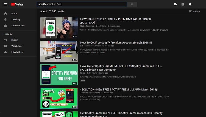Go to Home in sidebar

point(14,13)
